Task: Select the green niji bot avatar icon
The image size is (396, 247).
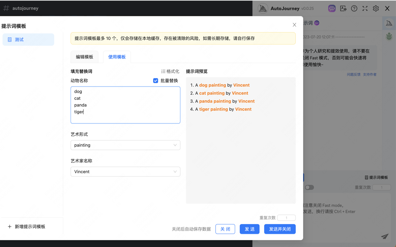Action: click(389, 36)
